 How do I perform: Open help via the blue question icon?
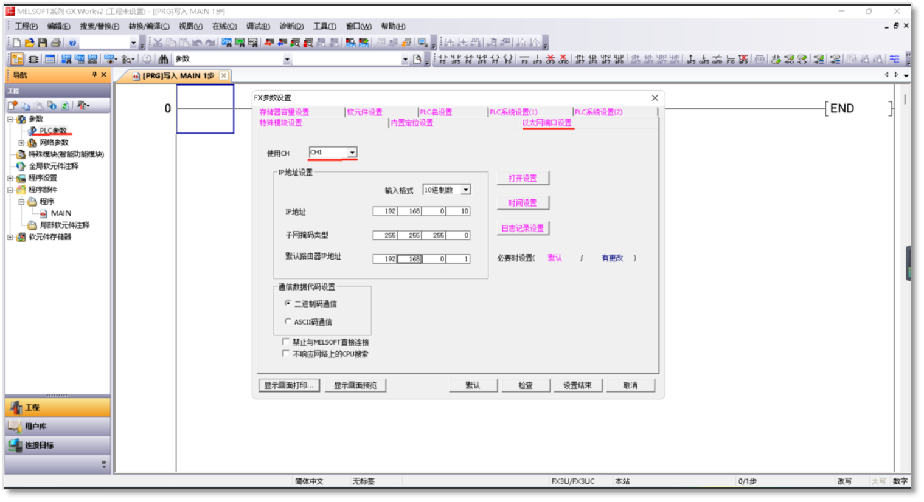click(72, 43)
